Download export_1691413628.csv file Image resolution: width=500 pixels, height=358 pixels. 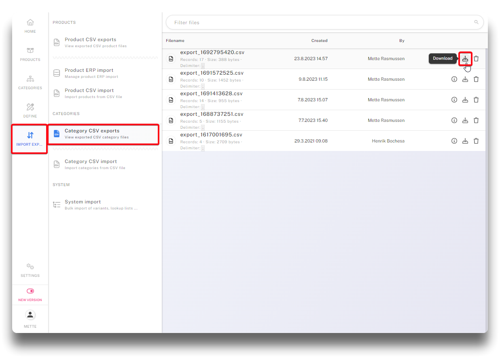(465, 100)
